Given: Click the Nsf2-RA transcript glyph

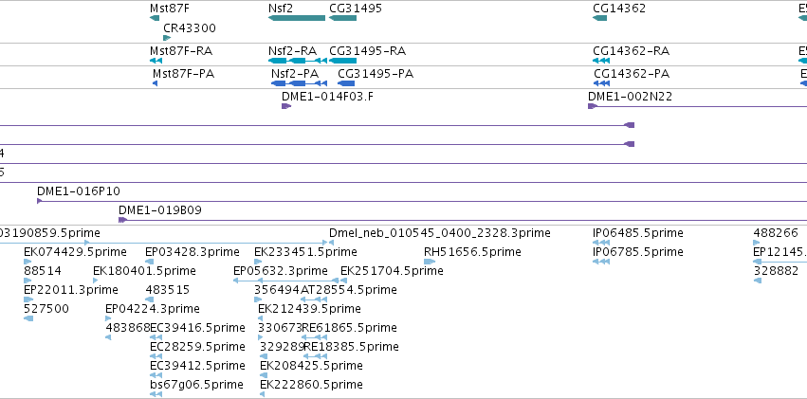Looking at the screenshot, I should (298, 61).
